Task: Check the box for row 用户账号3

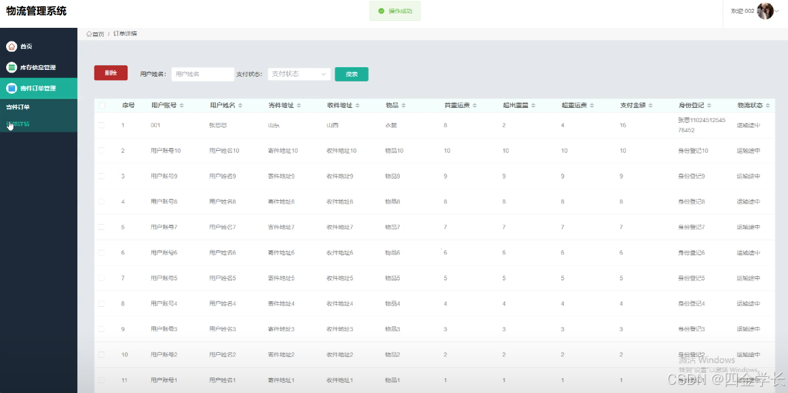Action: 102,329
